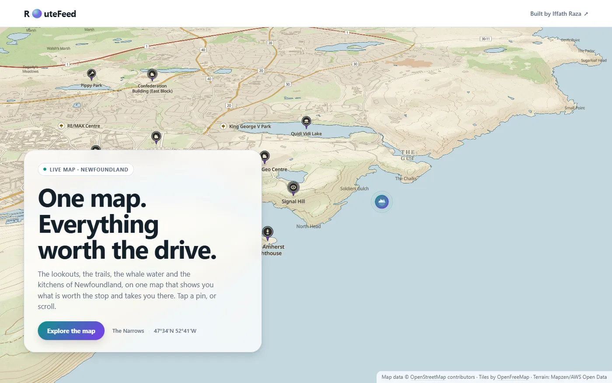Screen dimensions: 612x383
Task: Click the King George V Park icon
Action: tap(223, 126)
